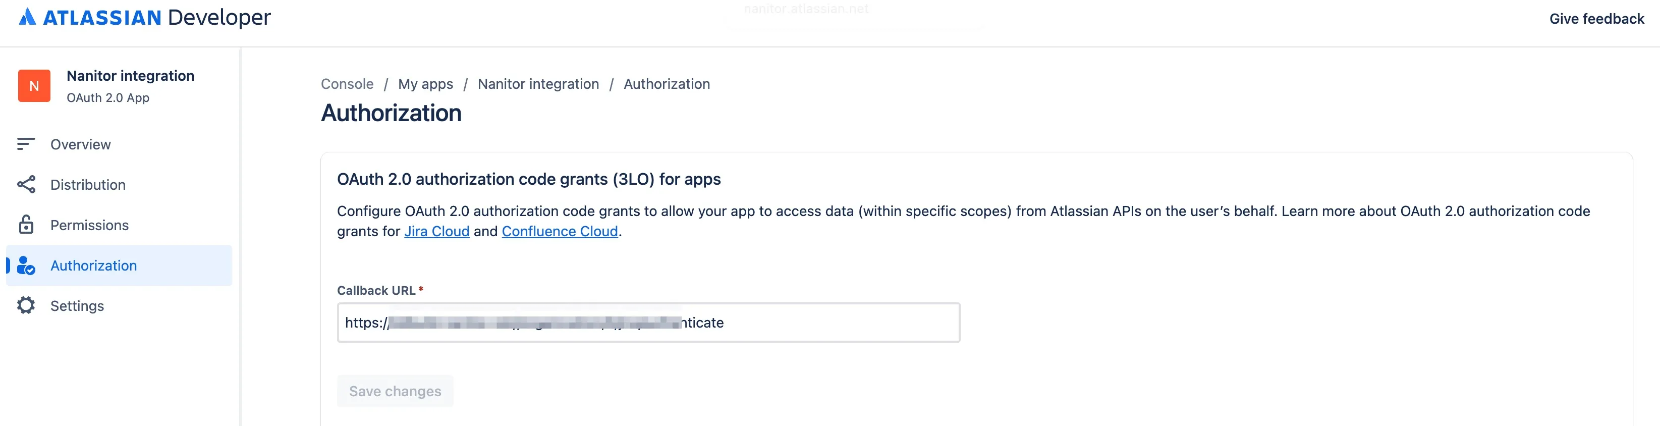This screenshot has height=426, width=1660.
Task: Select Authorization in the sidebar
Action: [x=93, y=265]
